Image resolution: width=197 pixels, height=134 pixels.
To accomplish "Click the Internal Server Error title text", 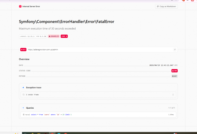I will click(x=31, y=6).
